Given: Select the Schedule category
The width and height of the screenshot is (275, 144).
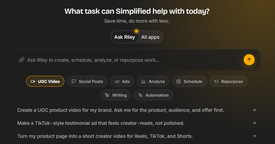Looking at the screenshot, I should pos(189,81).
